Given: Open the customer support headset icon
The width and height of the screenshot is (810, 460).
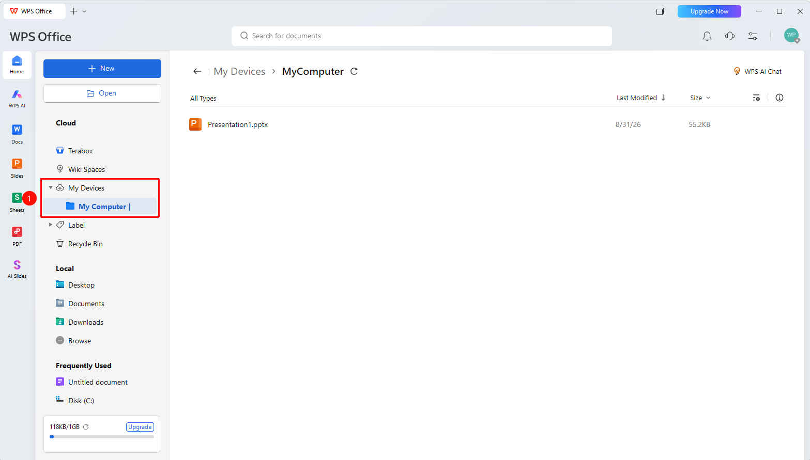Looking at the screenshot, I should point(730,36).
